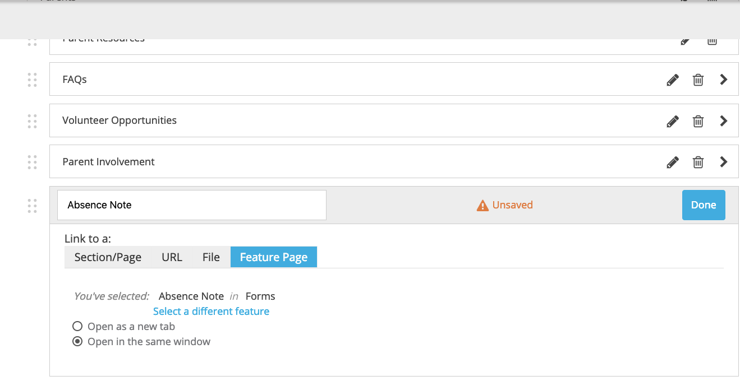
Task: Edit the Parent Involvement item
Action: point(672,161)
